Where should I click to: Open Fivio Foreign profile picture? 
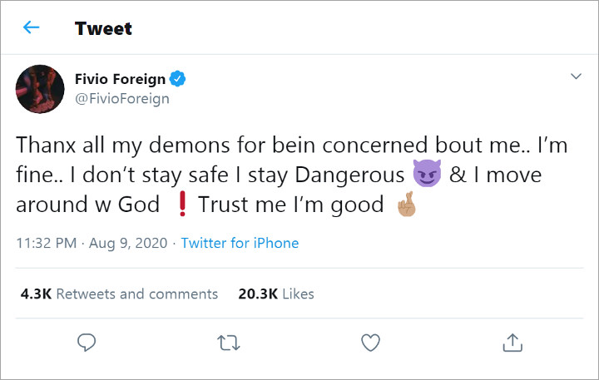coord(40,89)
